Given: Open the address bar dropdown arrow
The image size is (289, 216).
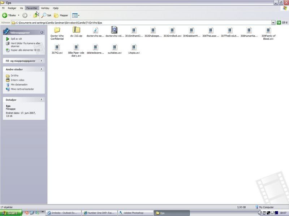Looking at the screenshot, I should tap(273, 22).
